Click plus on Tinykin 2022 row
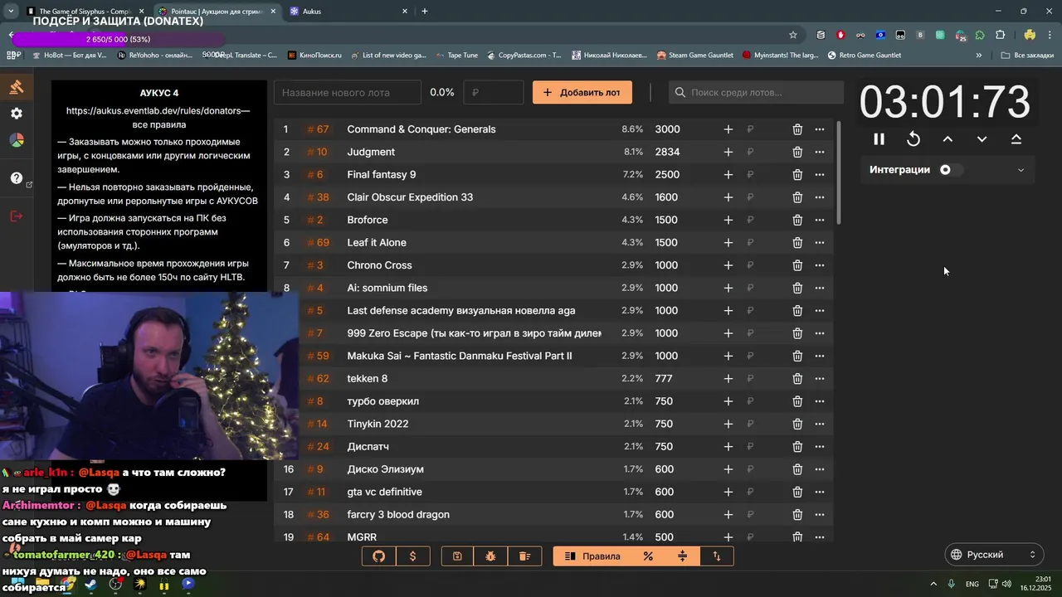Image resolution: width=1062 pixels, height=597 pixels. tap(728, 424)
